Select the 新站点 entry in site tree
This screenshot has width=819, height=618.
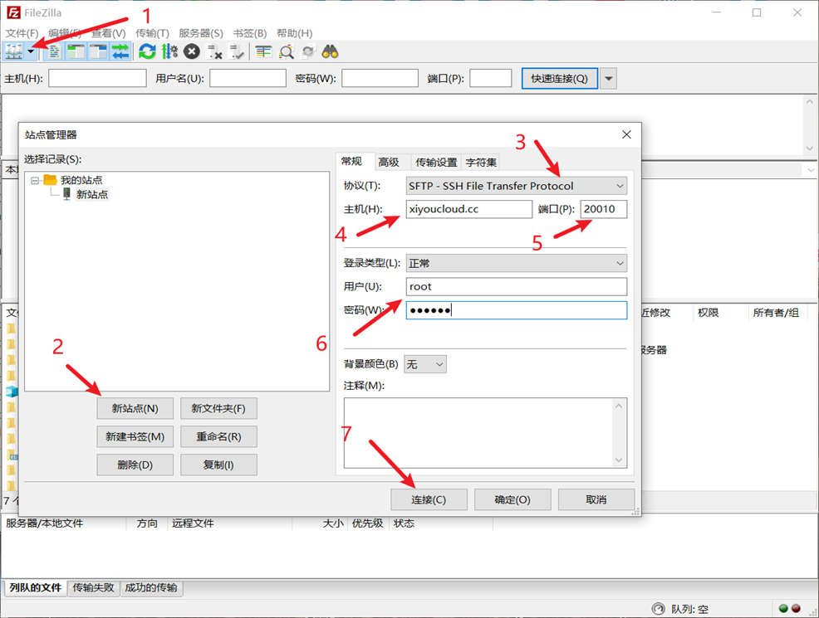point(92,195)
